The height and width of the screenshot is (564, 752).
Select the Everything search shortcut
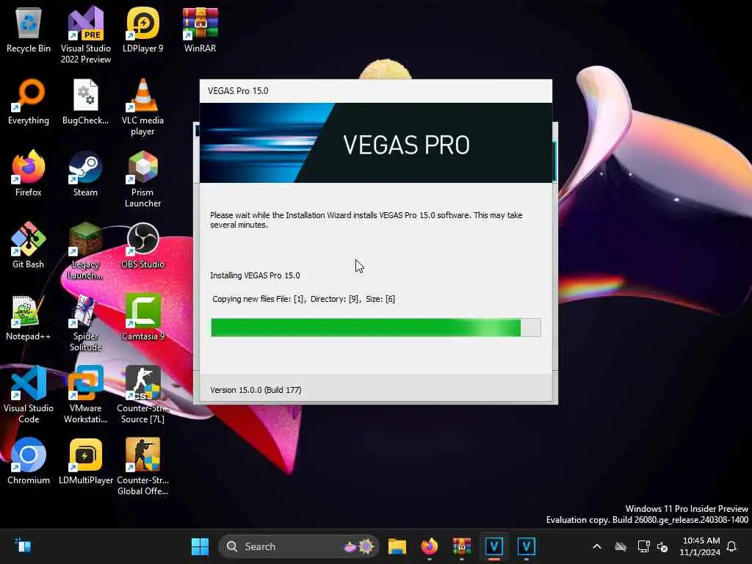29,102
